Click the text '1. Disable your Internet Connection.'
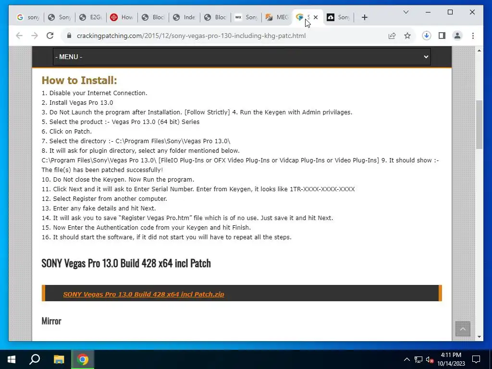Image resolution: width=492 pixels, height=369 pixels. pyautogui.click(x=95, y=93)
